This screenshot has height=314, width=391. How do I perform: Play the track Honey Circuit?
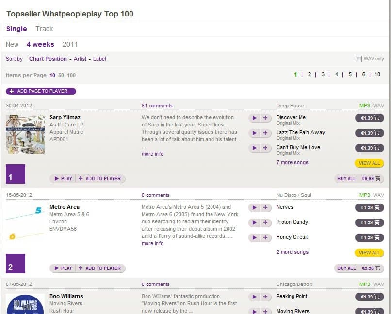pos(254,237)
